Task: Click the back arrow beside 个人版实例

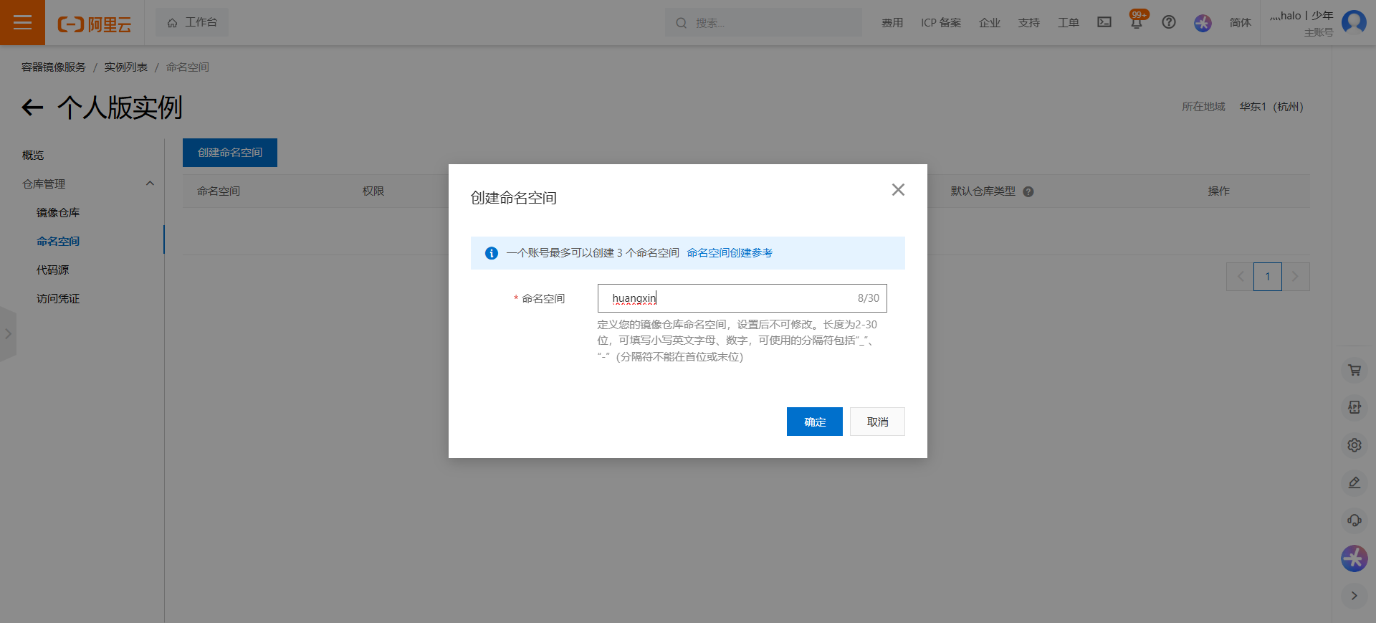Action: 32,108
